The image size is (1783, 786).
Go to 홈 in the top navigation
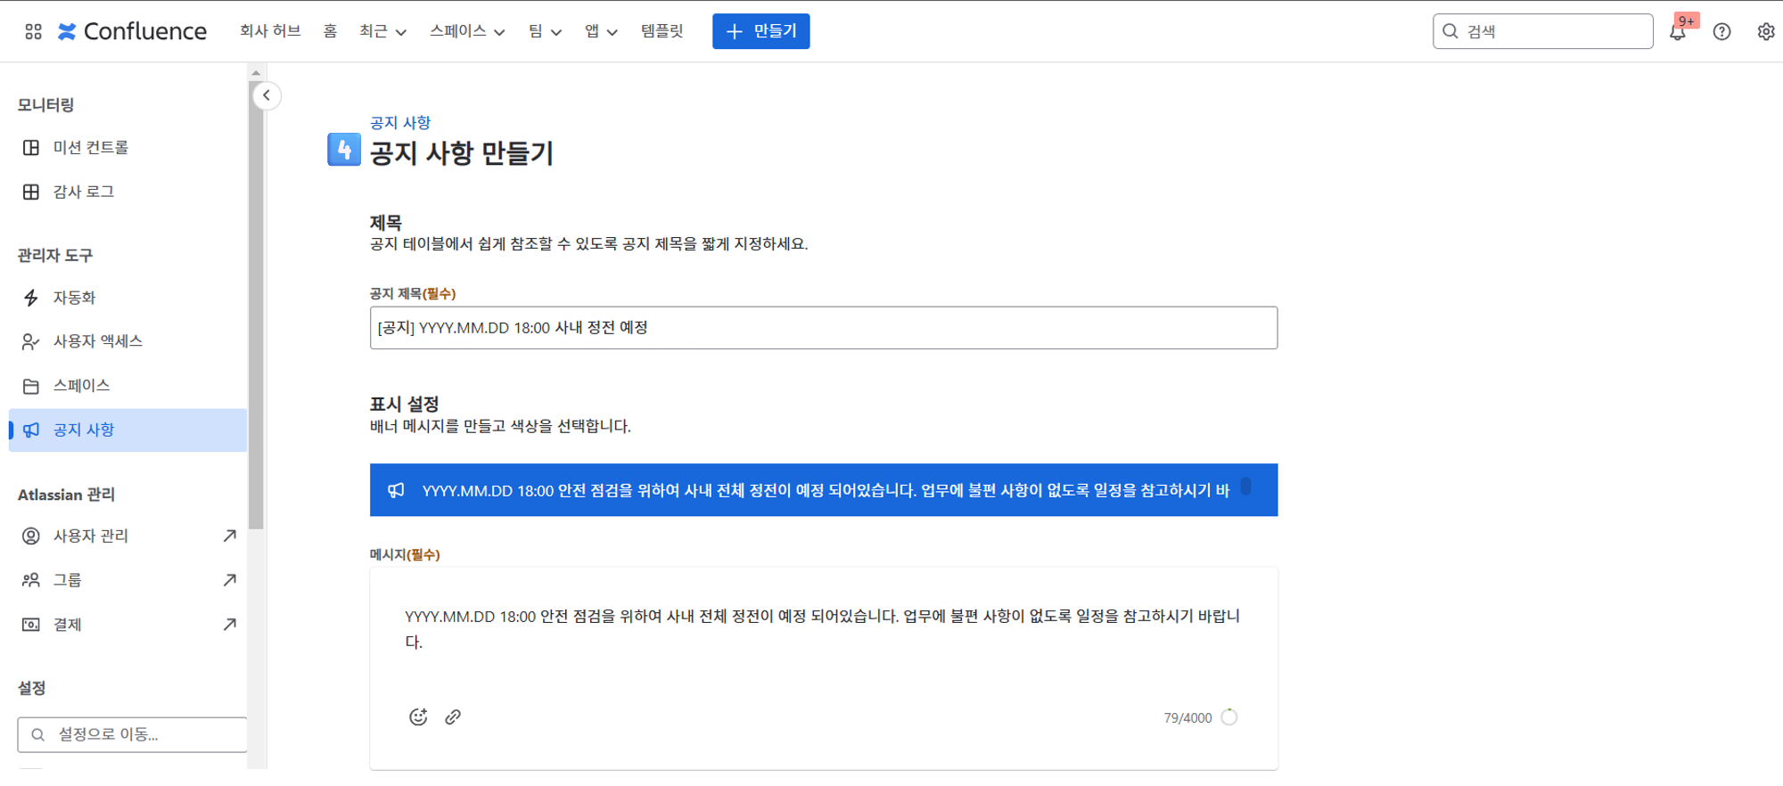coord(330,31)
